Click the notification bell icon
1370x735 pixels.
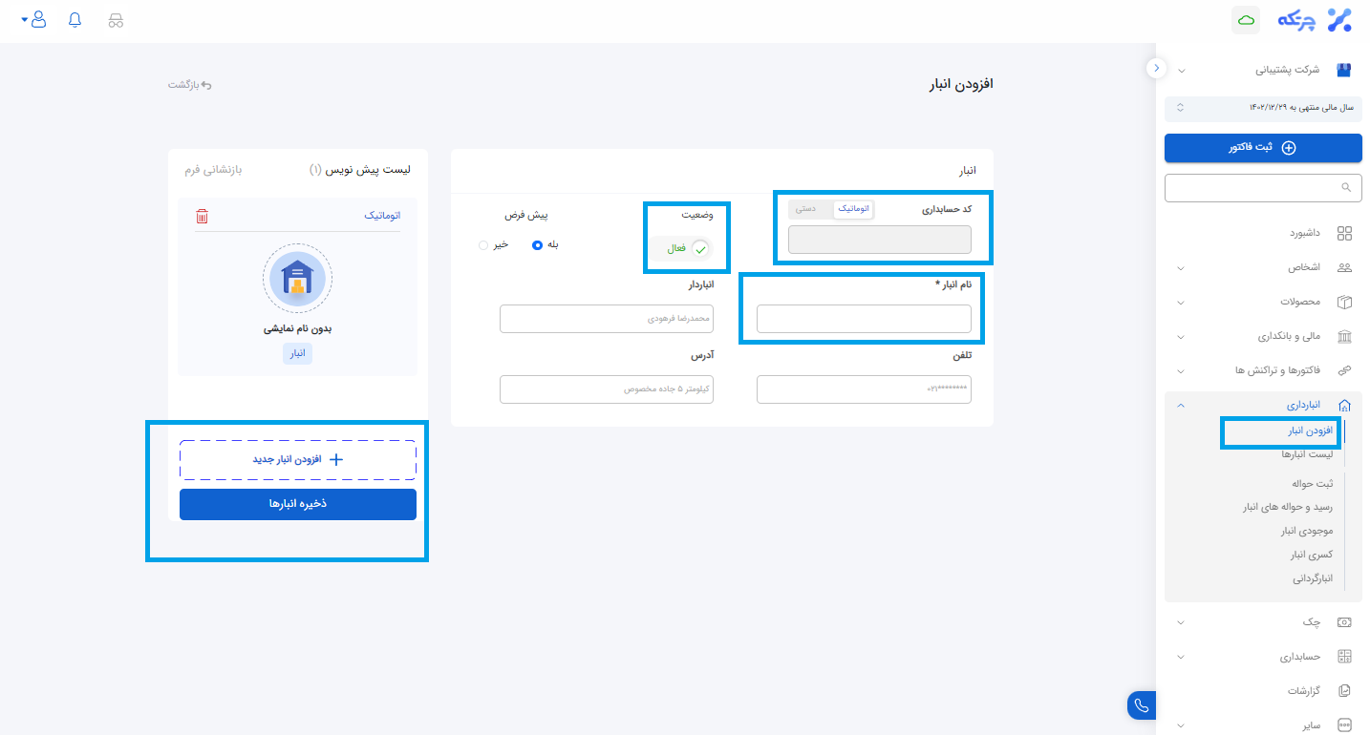pos(75,20)
